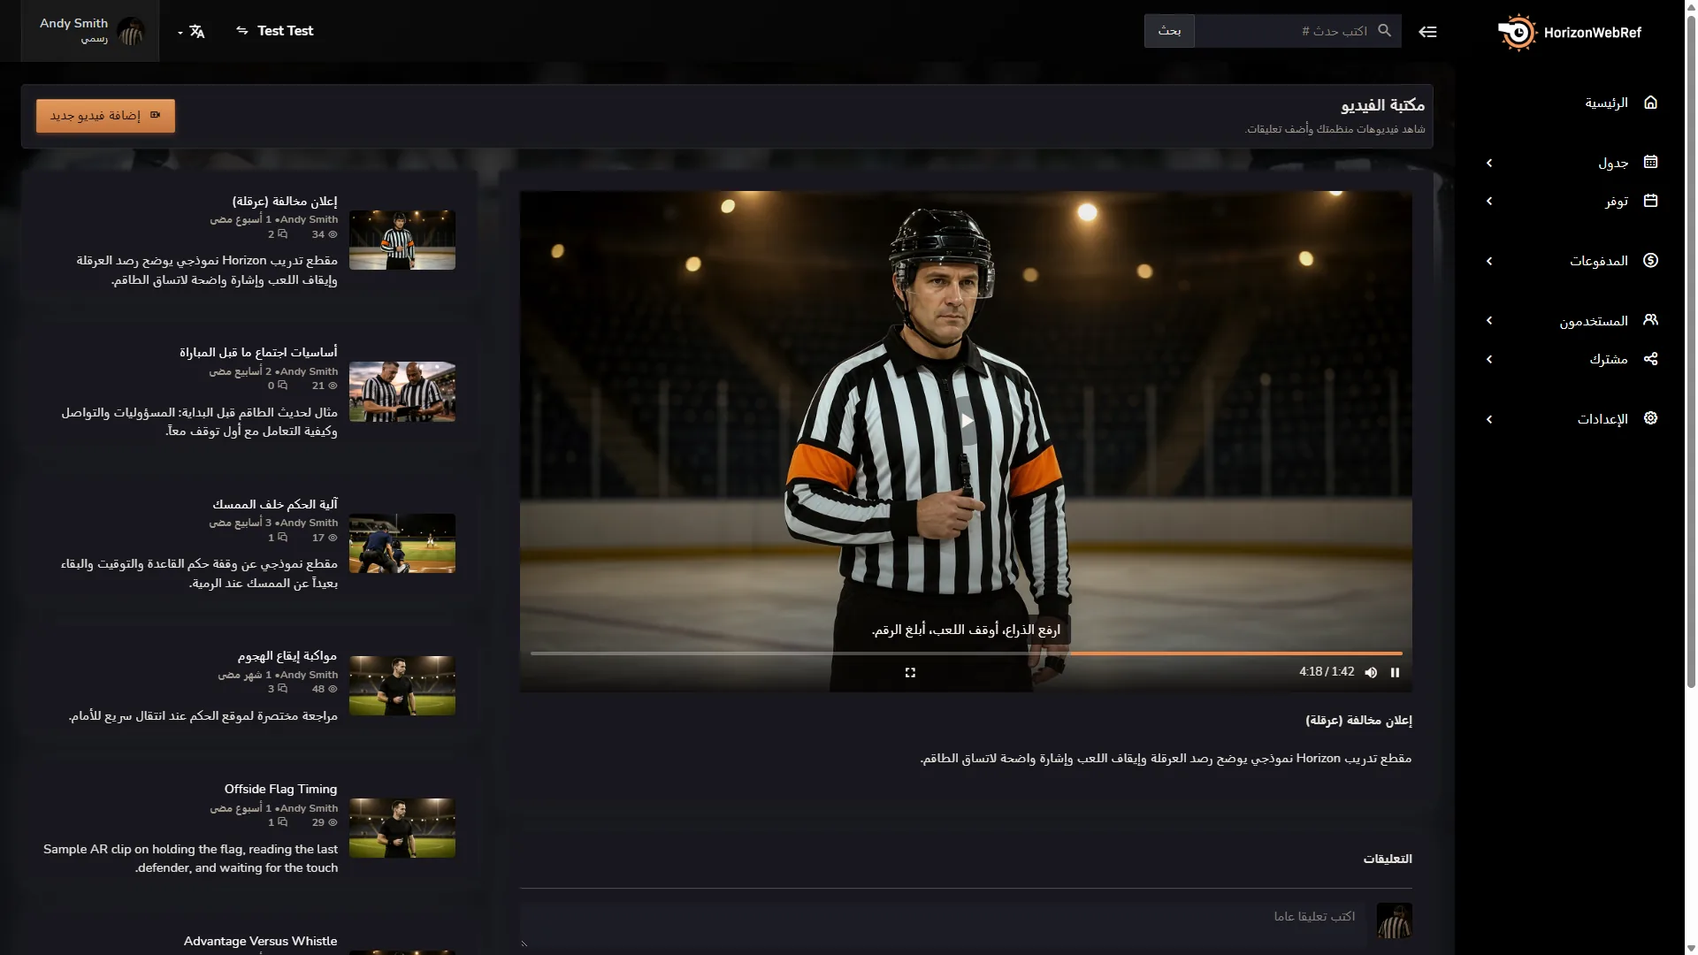
Task: Click the users icon for المستخدمون
Action: (1650, 320)
